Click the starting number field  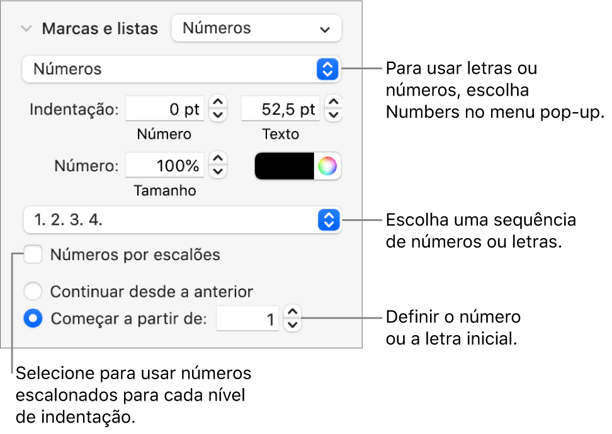tap(248, 319)
